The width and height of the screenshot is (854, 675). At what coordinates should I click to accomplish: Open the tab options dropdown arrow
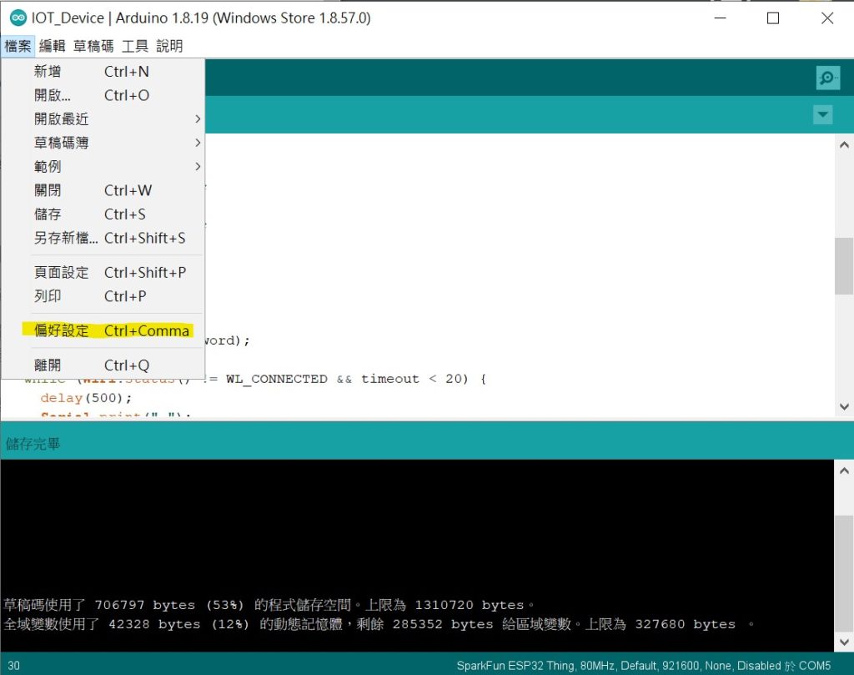point(822,114)
